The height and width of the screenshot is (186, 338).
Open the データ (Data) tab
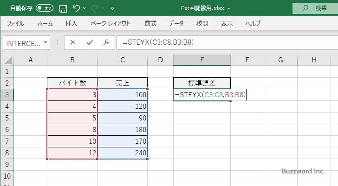coord(176,23)
